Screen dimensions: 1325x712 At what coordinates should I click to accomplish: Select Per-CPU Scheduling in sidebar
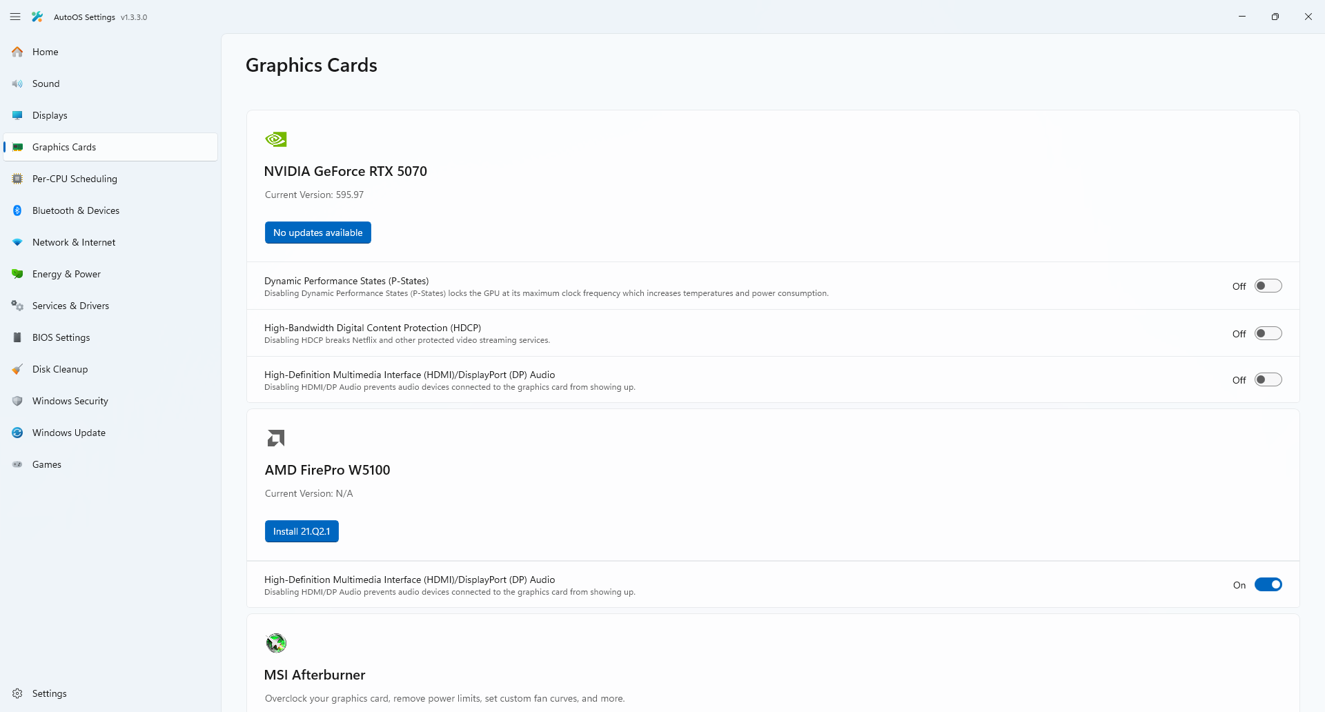[110, 179]
